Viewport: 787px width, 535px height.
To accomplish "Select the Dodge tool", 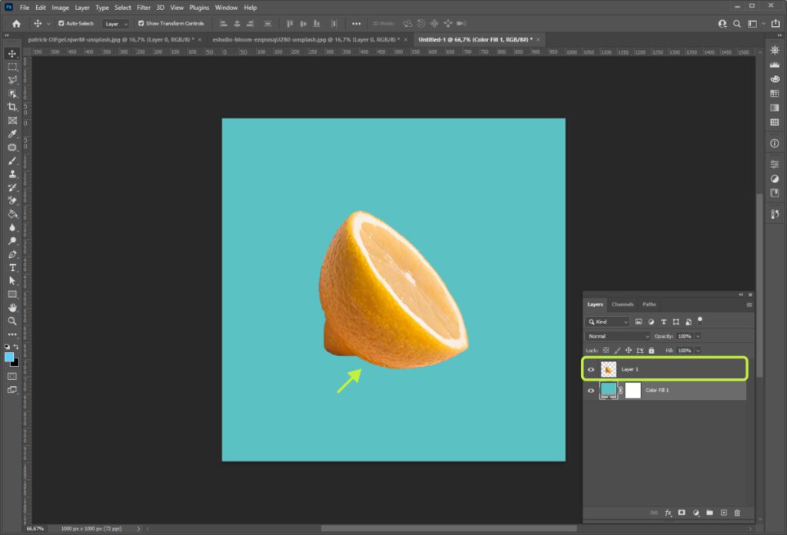I will (12, 241).
